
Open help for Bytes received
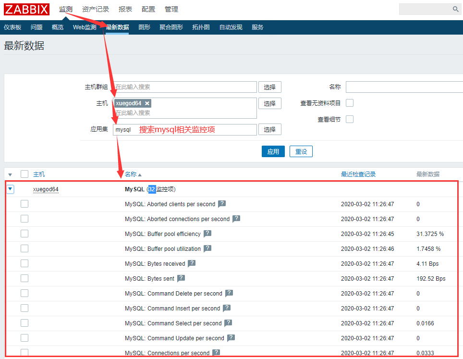pos(192,263)
